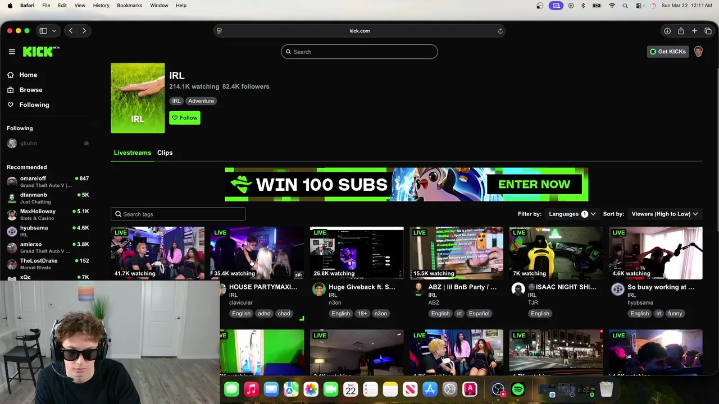
Task: Click the Safari page reload icon
Action: coord(500,31)
